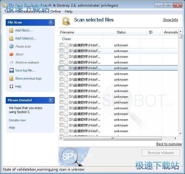Click the status bar scan state text
185x174 pixels.
[43, 169]
